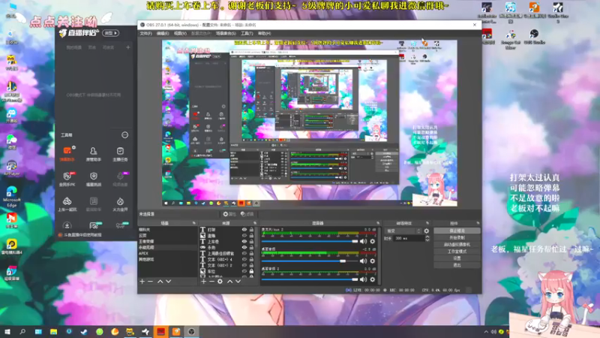Toggle visibility eye of the 上车卷 source
600x338 pixels.
[x=244, y=241]
